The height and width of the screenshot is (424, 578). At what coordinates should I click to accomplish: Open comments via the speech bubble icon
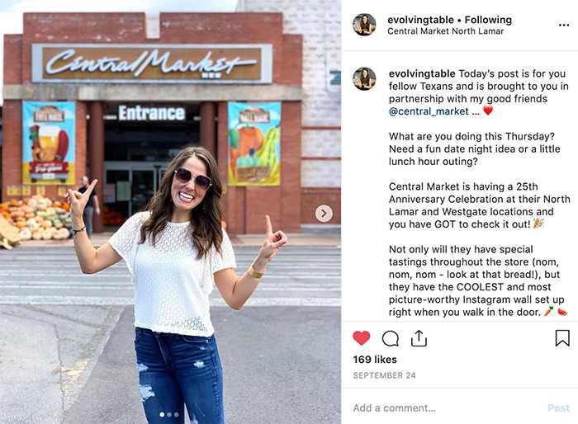[x=391, y=338]
